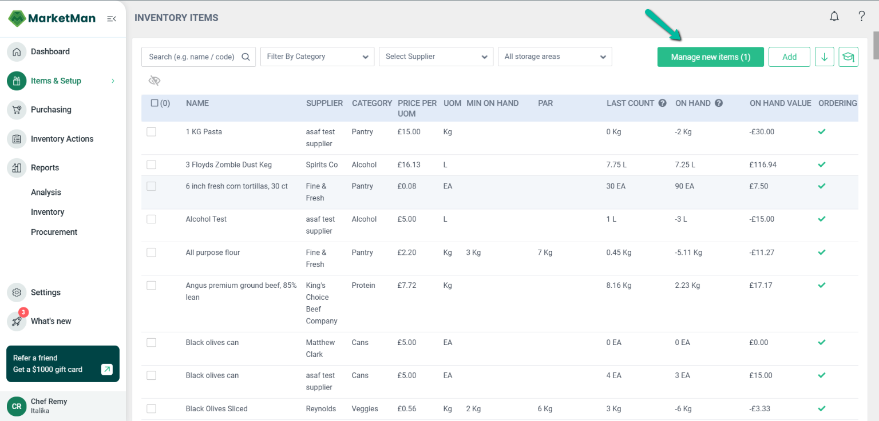Open Dashboard from the sidebar icon
Image resolution: width=879 pixels, height=421 pixels.
point(17,51)
